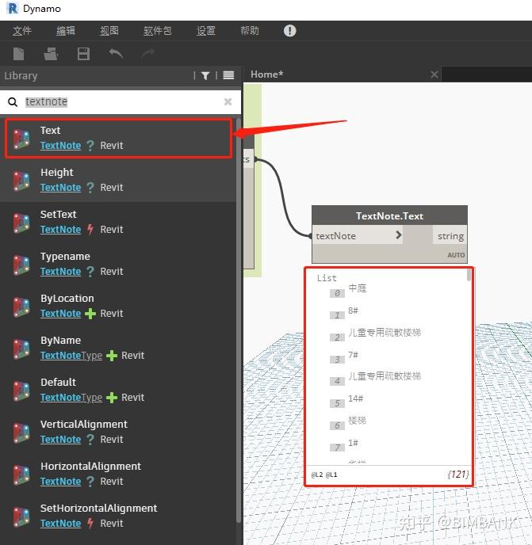Select list item 3 value 7#
Screen dimensions: 532x545
(353, 355)
